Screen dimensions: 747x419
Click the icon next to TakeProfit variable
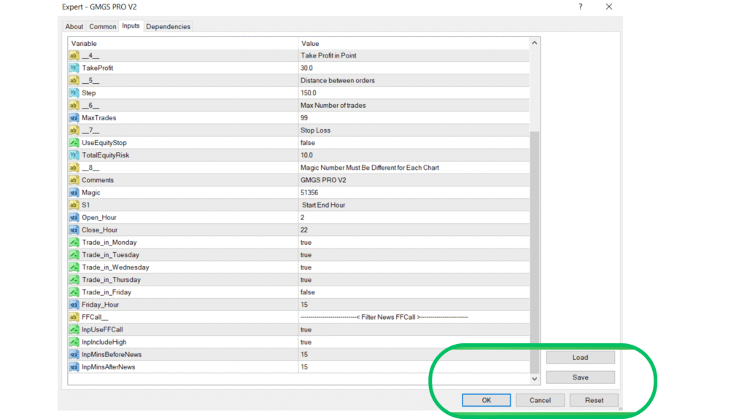pyautogui.click(x=74, y=68)
